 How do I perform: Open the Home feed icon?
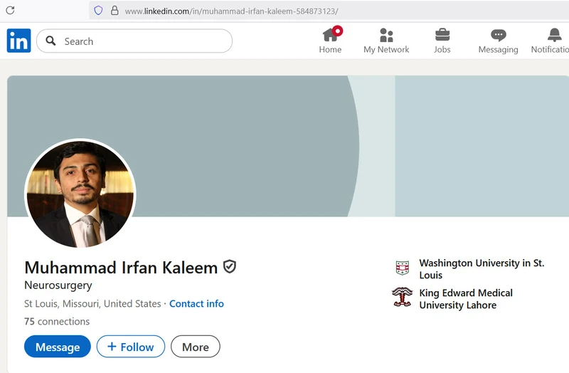pyautogui.click(x=330, y=35)
